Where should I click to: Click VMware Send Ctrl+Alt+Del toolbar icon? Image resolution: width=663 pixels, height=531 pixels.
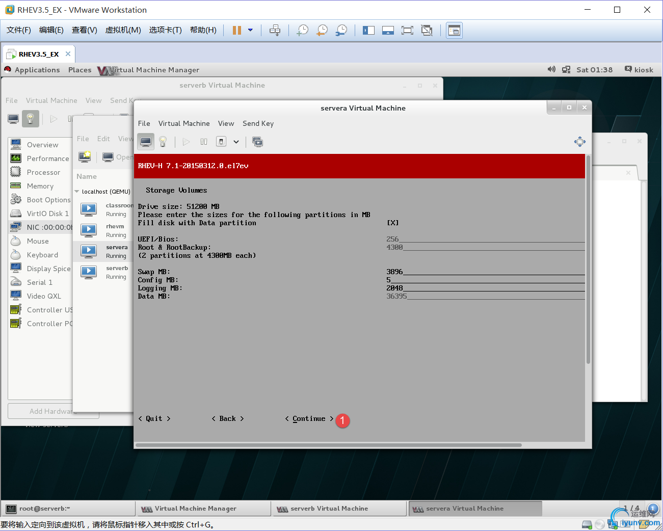pyautogui.click(x=275, y=30)
